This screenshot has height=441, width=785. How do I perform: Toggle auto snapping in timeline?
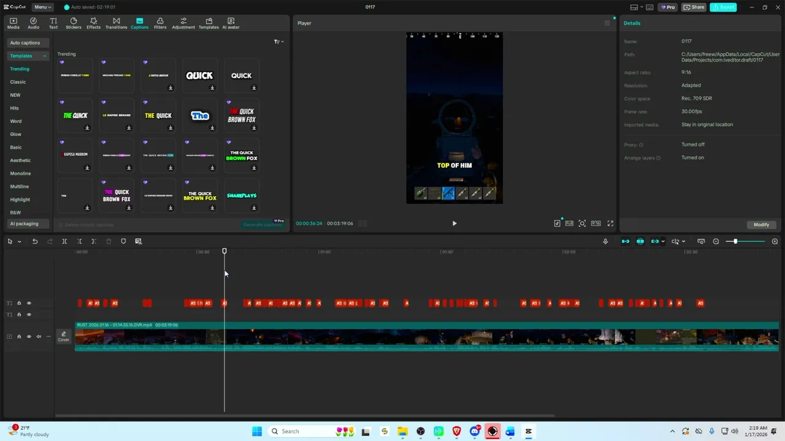point(640,241)
